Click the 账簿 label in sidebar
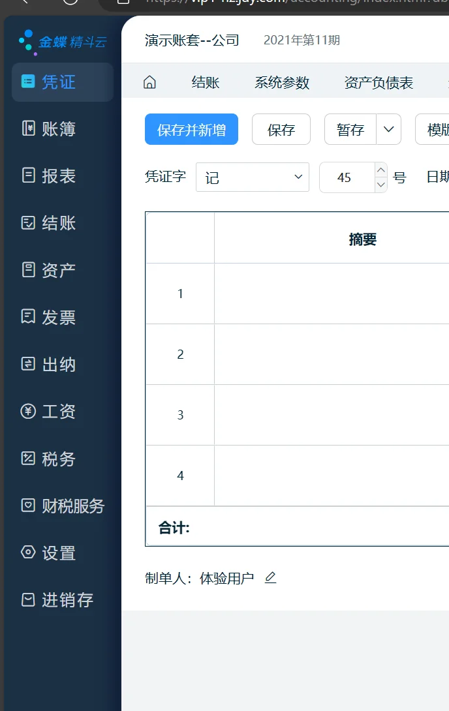The height and width of the screenshot is (711, 449). 59,129
